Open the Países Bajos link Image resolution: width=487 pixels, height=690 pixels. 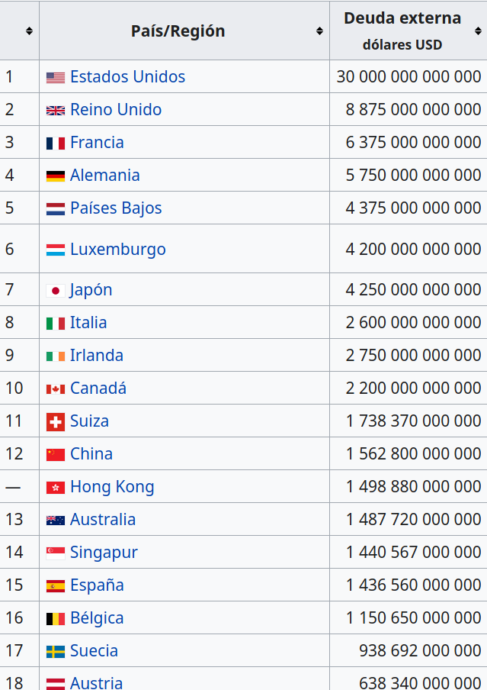(x=116, y=208)
